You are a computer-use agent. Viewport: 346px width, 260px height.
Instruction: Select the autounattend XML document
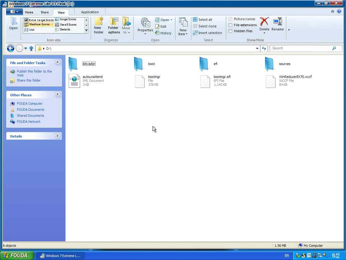coord(86,81)
